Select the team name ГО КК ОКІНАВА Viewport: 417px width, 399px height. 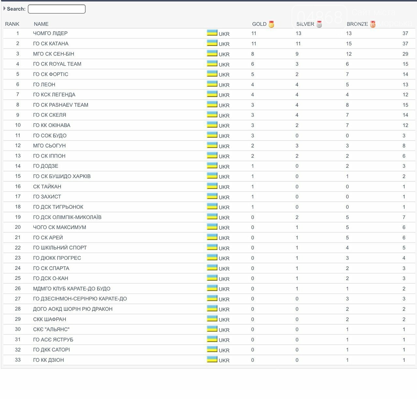pos(51,125)
